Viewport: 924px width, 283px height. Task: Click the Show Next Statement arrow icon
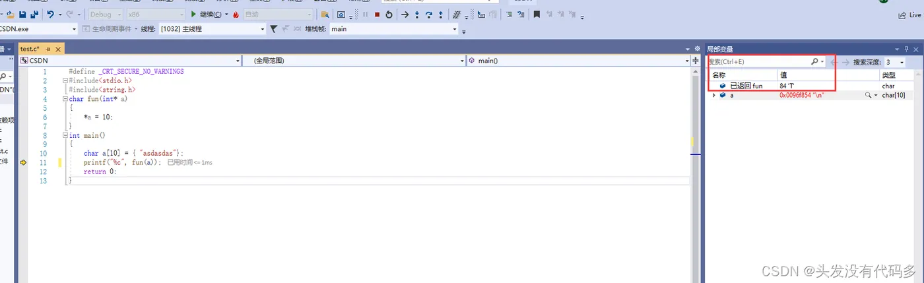tap(405, 14)
